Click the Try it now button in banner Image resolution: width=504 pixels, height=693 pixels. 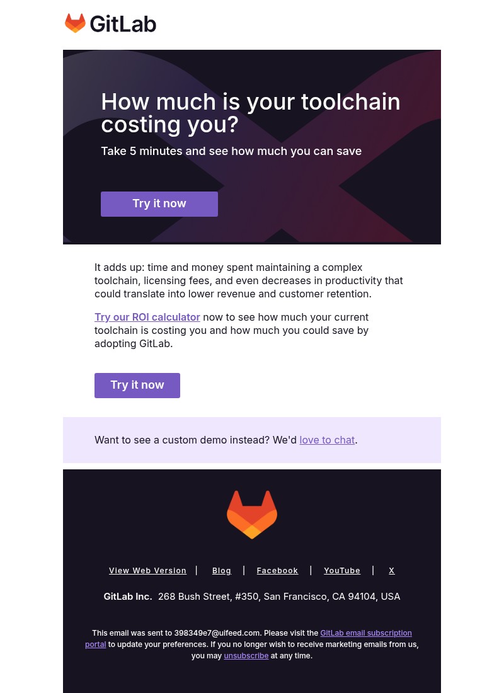click(159, 203)
